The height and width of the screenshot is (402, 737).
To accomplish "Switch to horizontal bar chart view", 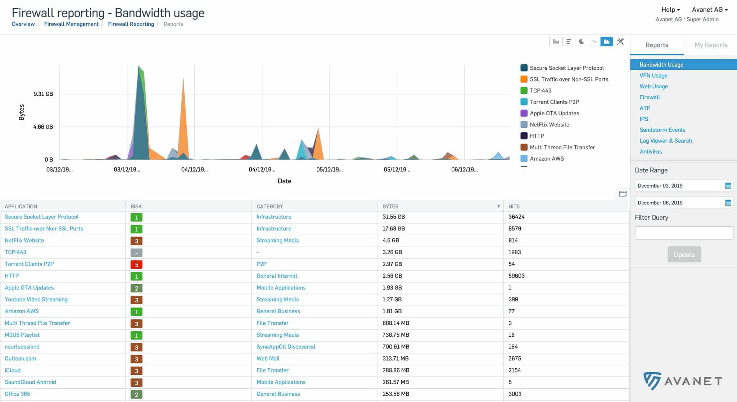I will click(569, 42).
